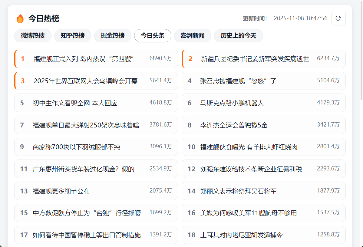Open story about 新疆兵团纪委书记姜新军
Viewport: 363px width, 247px height.
pyautogui.click(x=255, y=59)
